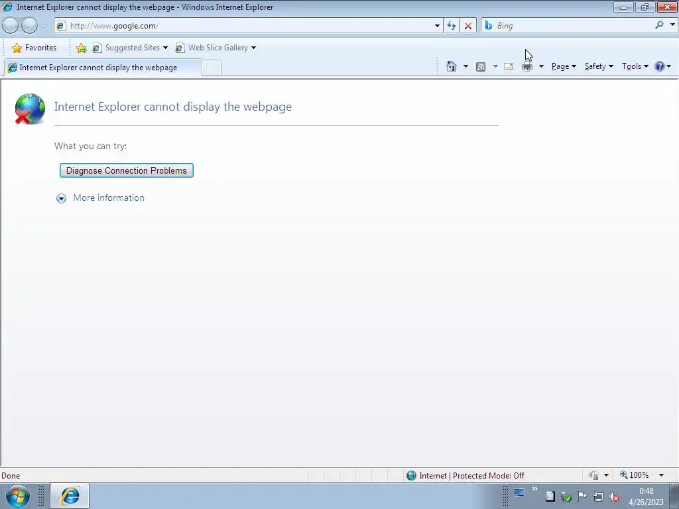Click Internet Explorer taskbar button
This screenshot has height=509, width=679.
click(x=70, y=496)
